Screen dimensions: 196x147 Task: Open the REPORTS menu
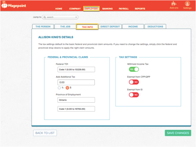pos(140,9)
